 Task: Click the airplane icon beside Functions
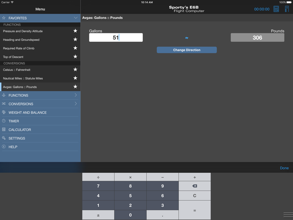coord(4,95)
